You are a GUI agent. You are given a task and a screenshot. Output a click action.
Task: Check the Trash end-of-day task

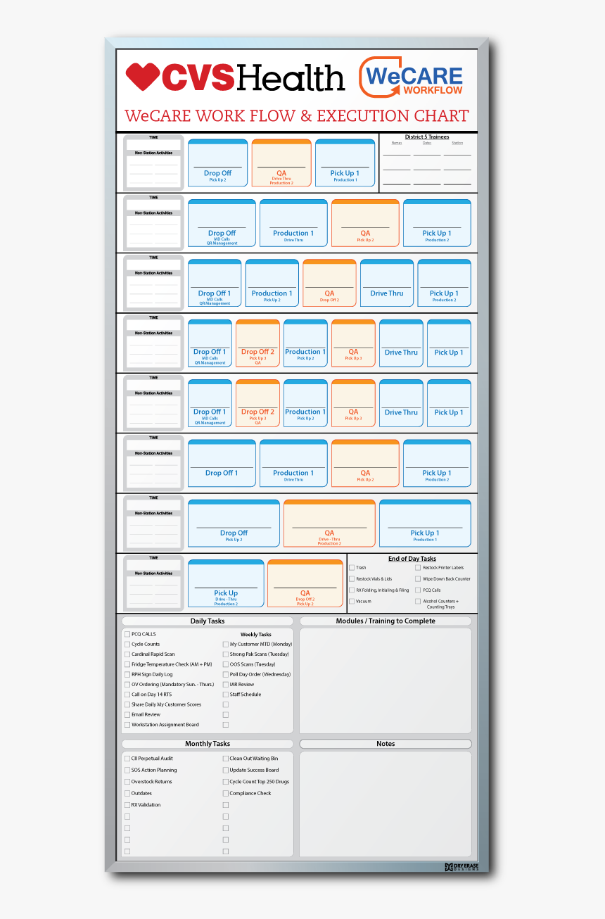pos(352,566)
